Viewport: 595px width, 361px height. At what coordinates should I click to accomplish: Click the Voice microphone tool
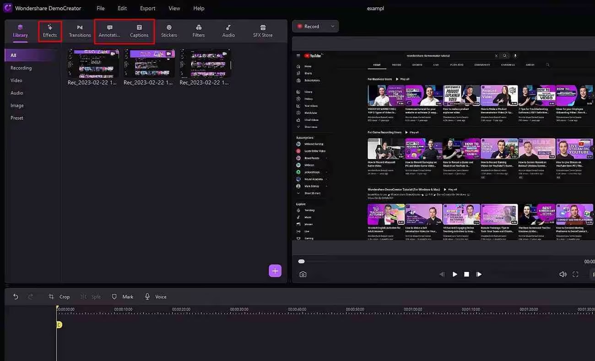156,297
